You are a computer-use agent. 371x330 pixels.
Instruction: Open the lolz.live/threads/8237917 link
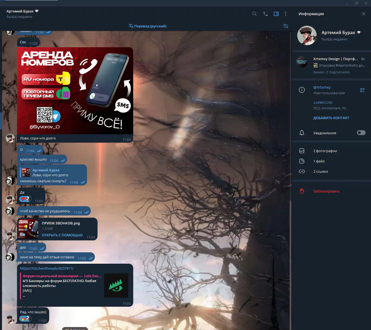pos(47,269)
